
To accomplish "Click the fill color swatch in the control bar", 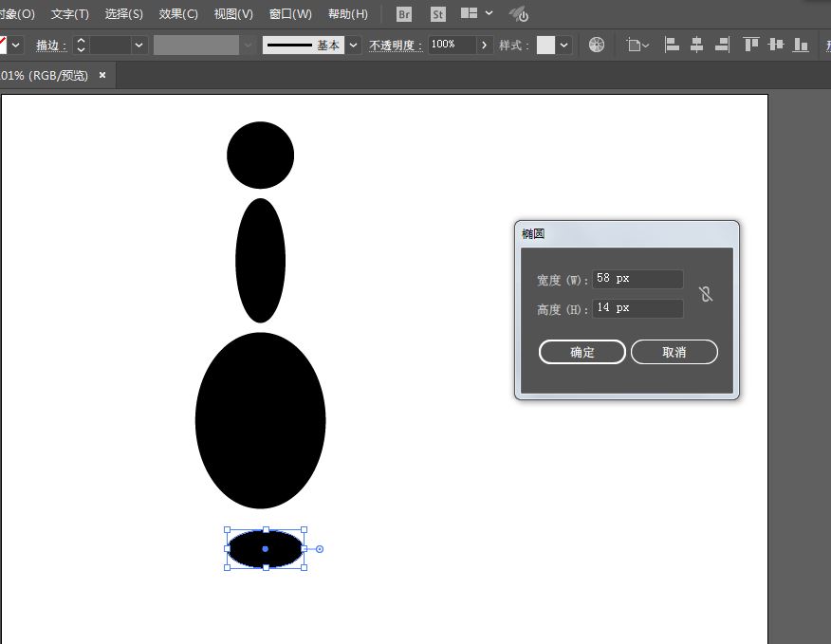I will click(x=4, y=45).
